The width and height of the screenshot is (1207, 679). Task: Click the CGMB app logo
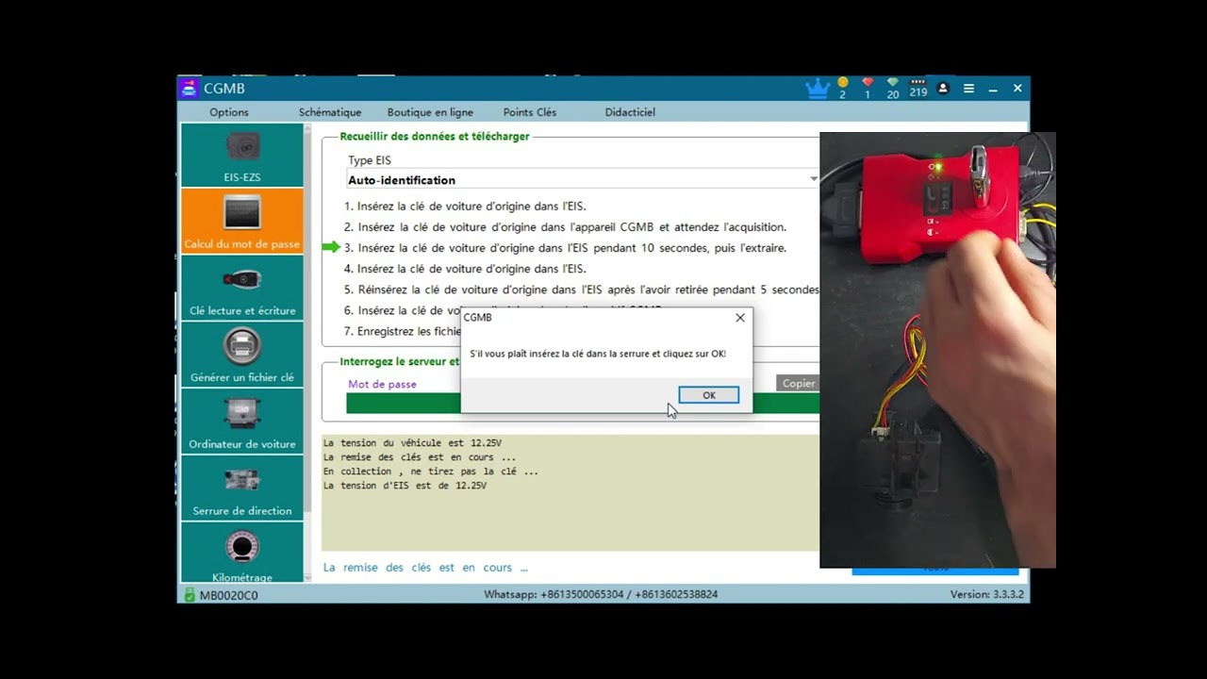click(x=190, y=89)
